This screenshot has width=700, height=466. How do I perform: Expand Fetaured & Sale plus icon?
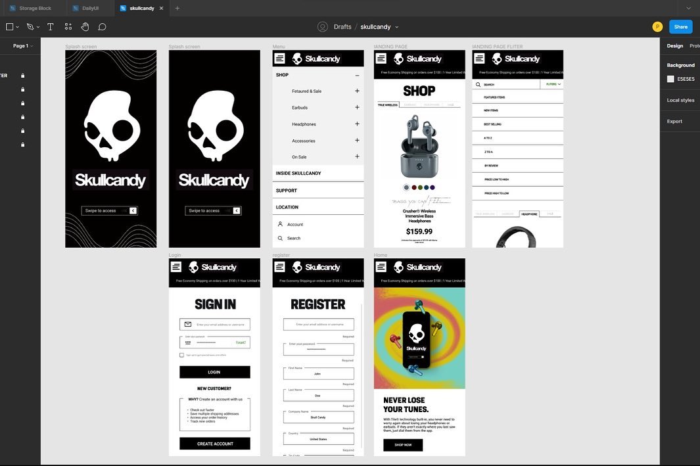point(357,91)
